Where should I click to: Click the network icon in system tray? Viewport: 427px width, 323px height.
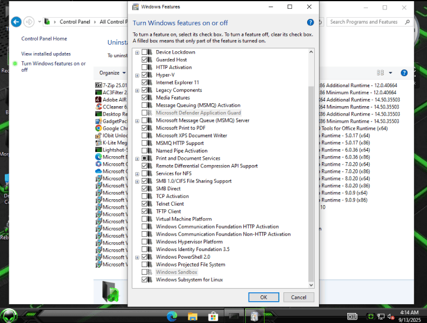[x=381, y=317]
